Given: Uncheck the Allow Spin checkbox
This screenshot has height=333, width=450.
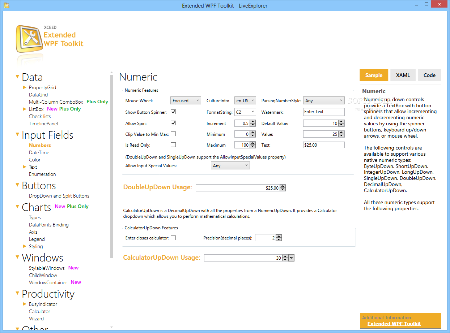Looking at the screenshot, I should coord(173,123).
